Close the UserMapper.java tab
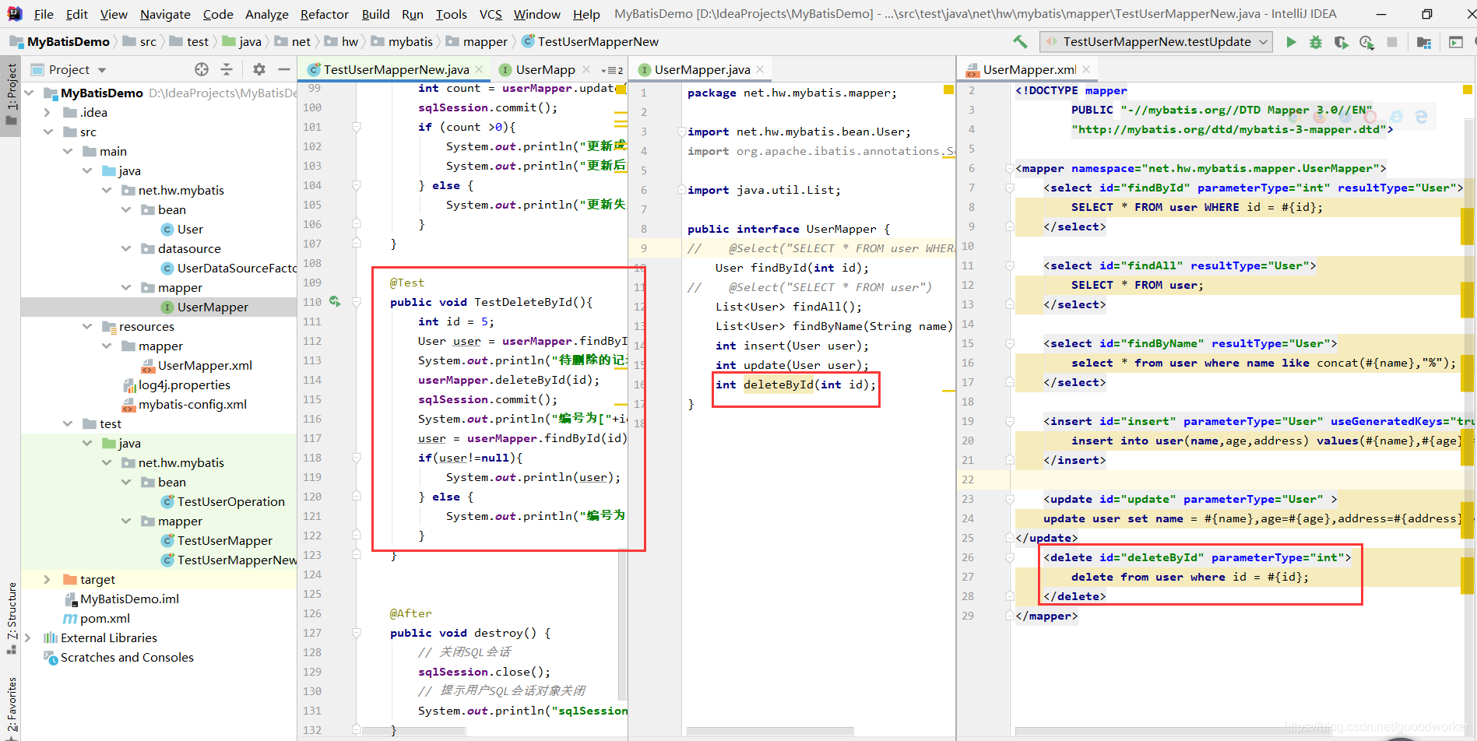This screenshot has width=1477, height=741. click(x=760, y=69)
